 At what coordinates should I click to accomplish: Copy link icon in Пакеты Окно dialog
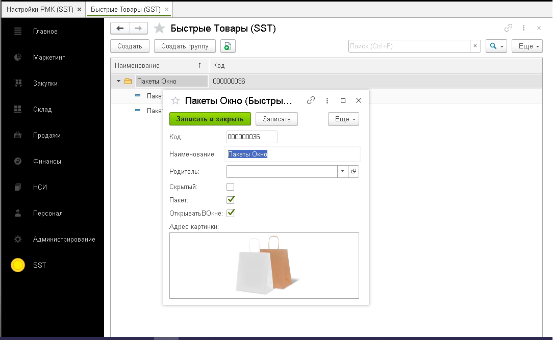tap(311, 101)
